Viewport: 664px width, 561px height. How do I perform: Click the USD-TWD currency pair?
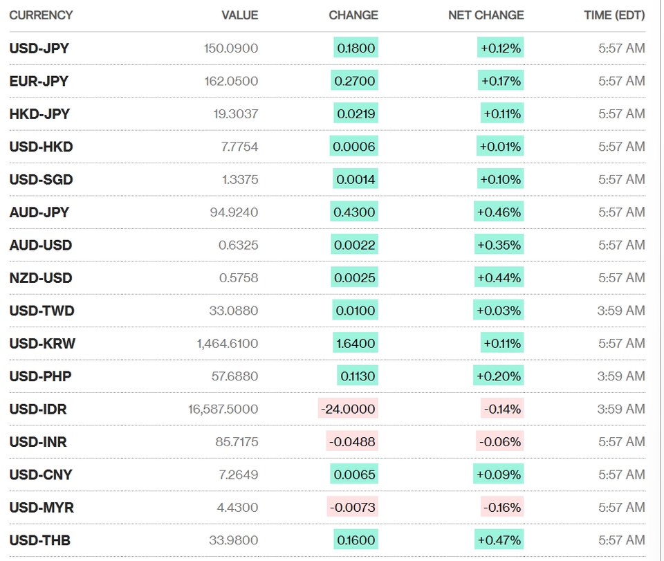pyautogui.click(x=42, y=311)
